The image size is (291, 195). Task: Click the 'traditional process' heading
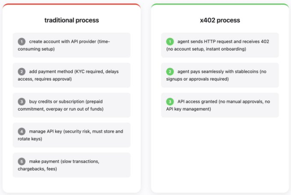coord(72,20)
